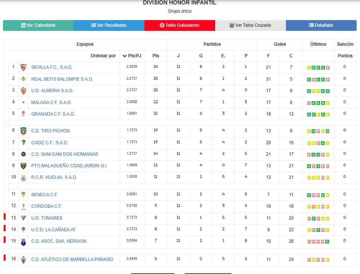Viewport: 360px width, 274px height.
Task: Click the Malaga C.F. crest icon
Action: coord(23,102)
